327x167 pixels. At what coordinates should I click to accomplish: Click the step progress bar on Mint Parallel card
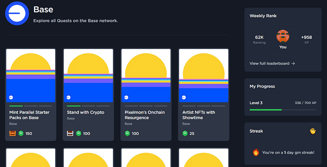click(x=31, y=106)
